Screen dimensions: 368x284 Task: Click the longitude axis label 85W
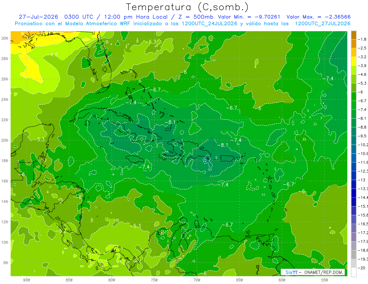click(x=69, y=280)
